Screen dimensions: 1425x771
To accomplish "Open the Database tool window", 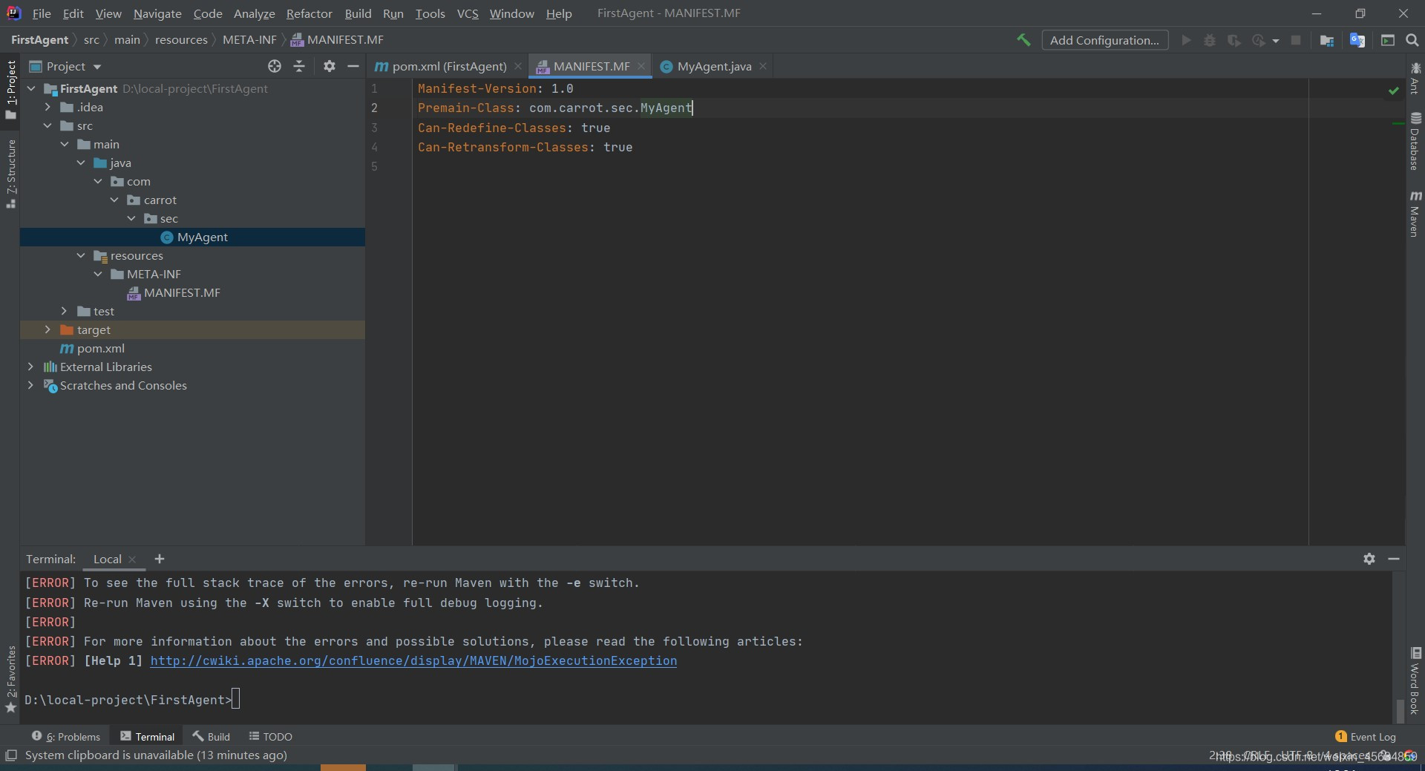I will click(x=1415, y=142).
